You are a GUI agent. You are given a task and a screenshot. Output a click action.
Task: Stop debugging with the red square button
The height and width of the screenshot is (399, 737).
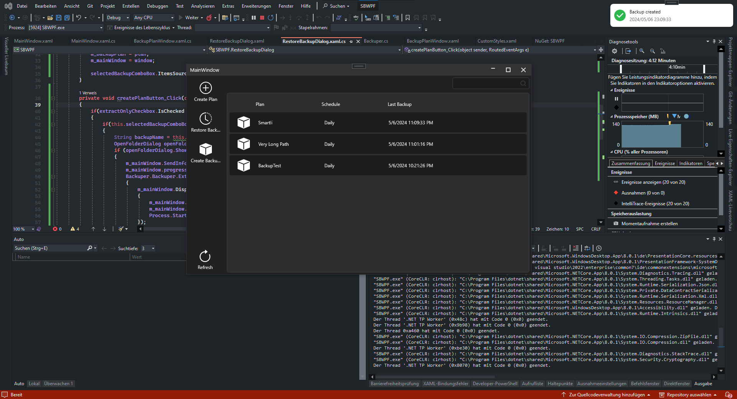(x=262, y=18)
